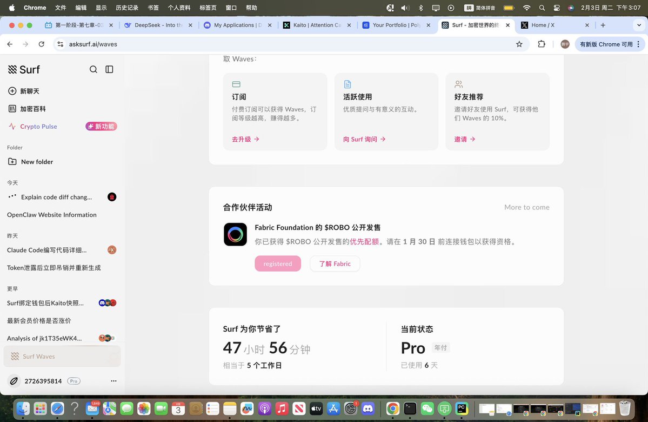
Task: Bookmark this page with the star icon
Action: tap(519, 44)
